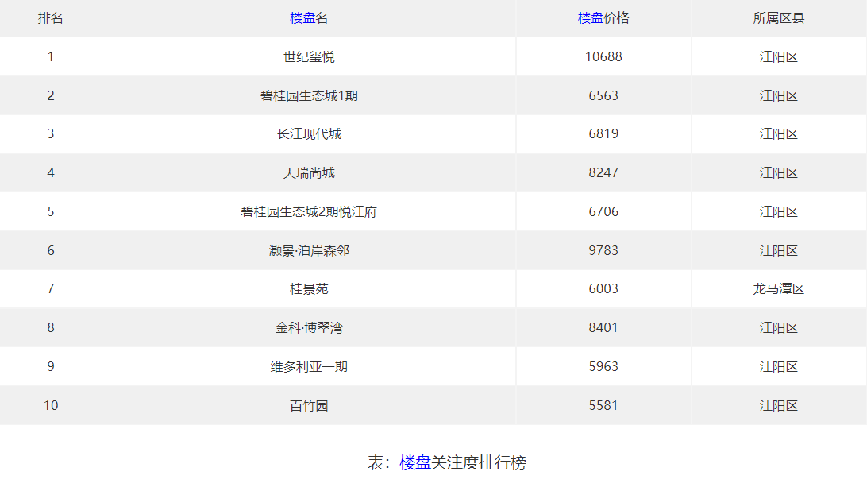
Task: Select the 所属区县 column header
Action: [x=779, y=18]
